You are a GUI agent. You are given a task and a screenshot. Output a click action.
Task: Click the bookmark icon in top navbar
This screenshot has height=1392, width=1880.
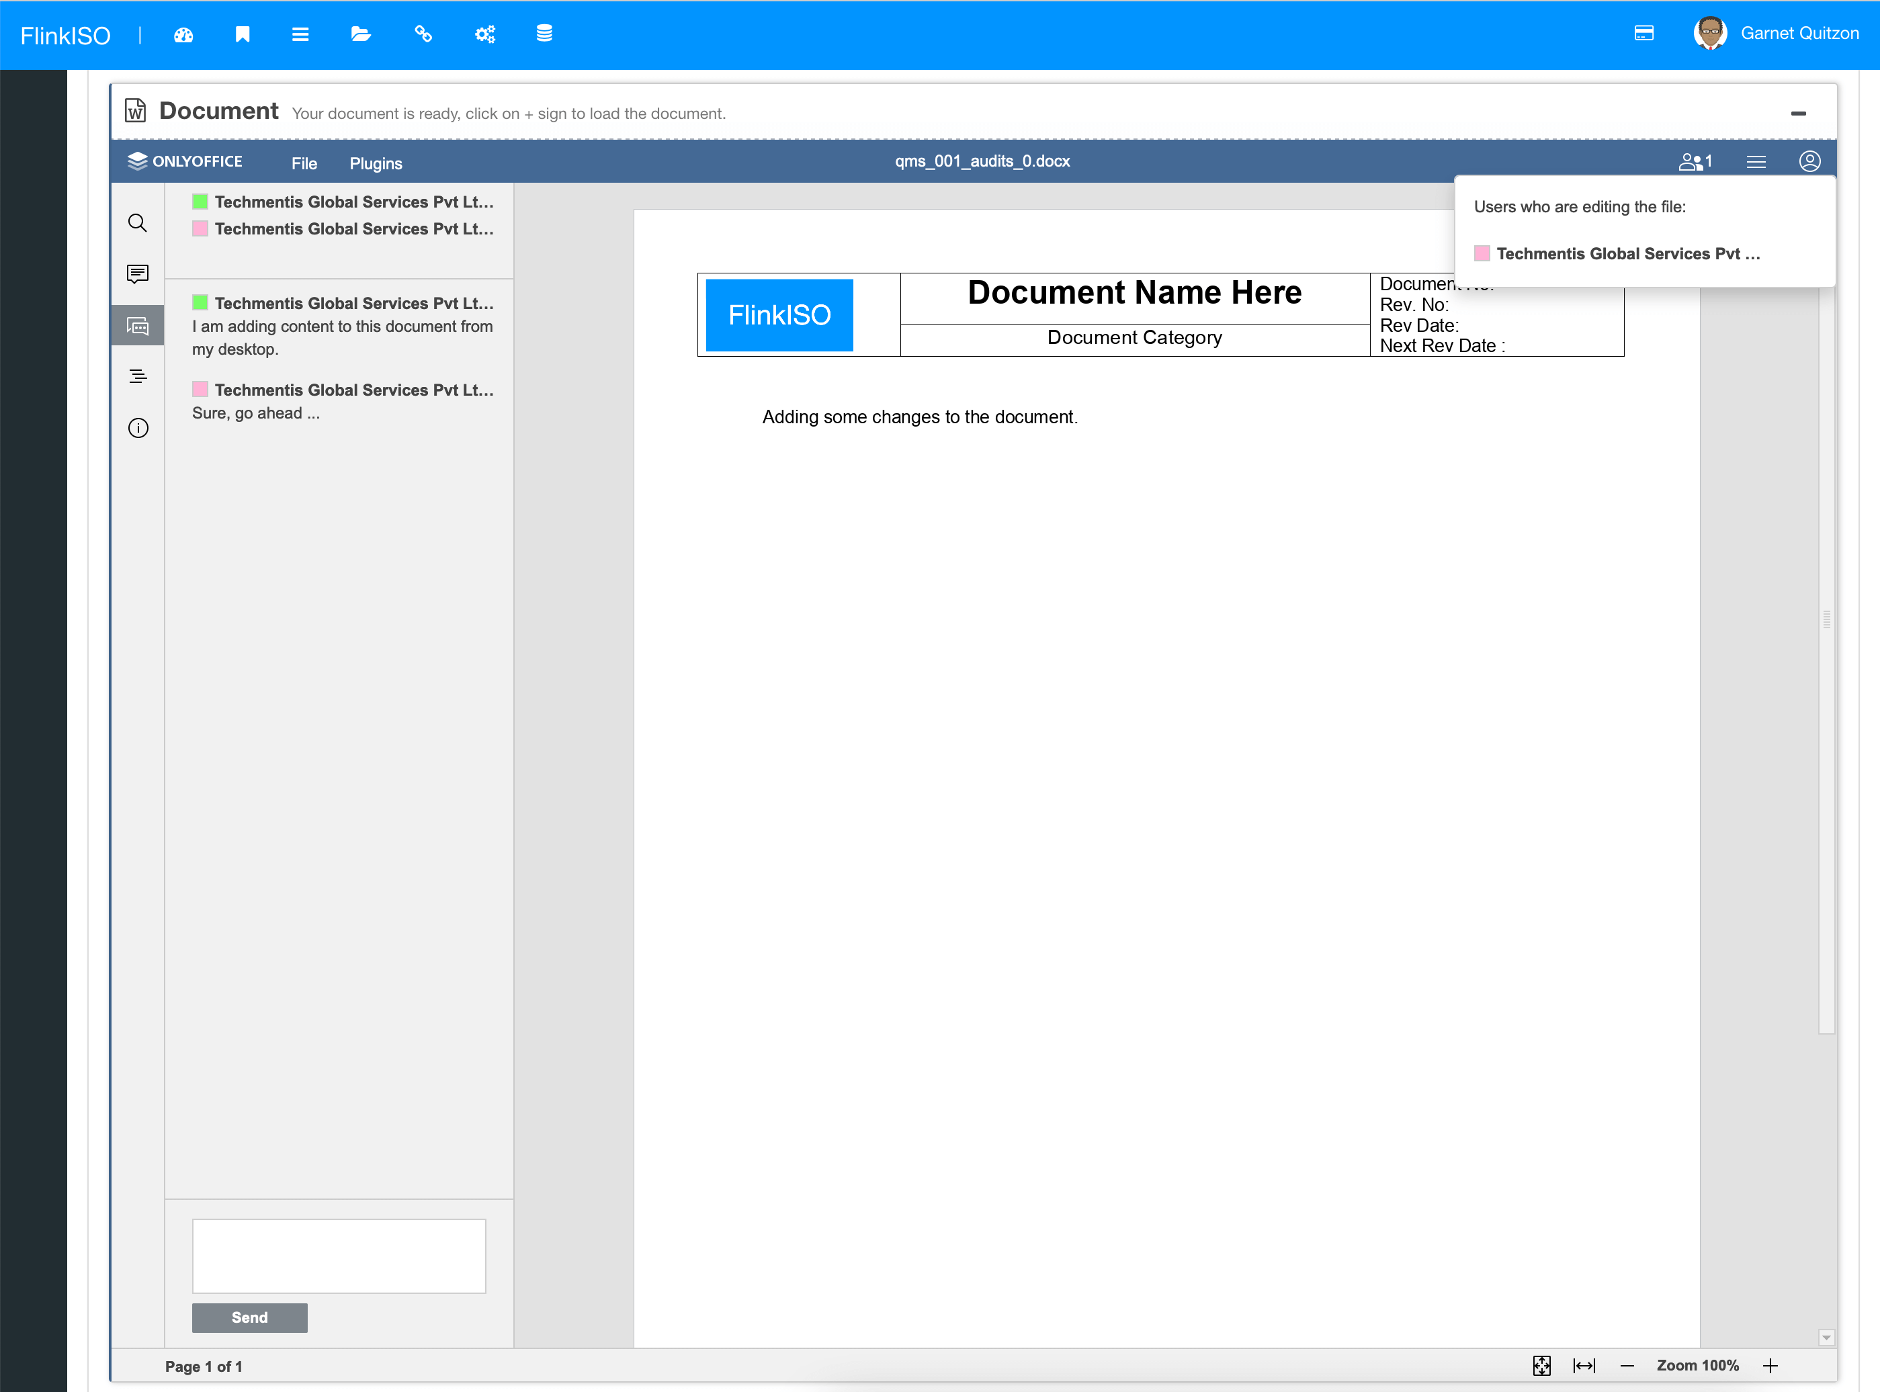click(243, 34)
